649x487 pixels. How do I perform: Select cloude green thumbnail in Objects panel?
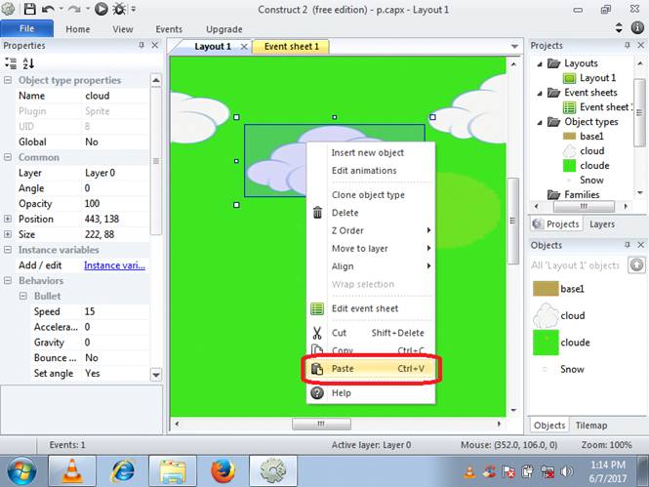pyautogui.click(x=546, y=343)
